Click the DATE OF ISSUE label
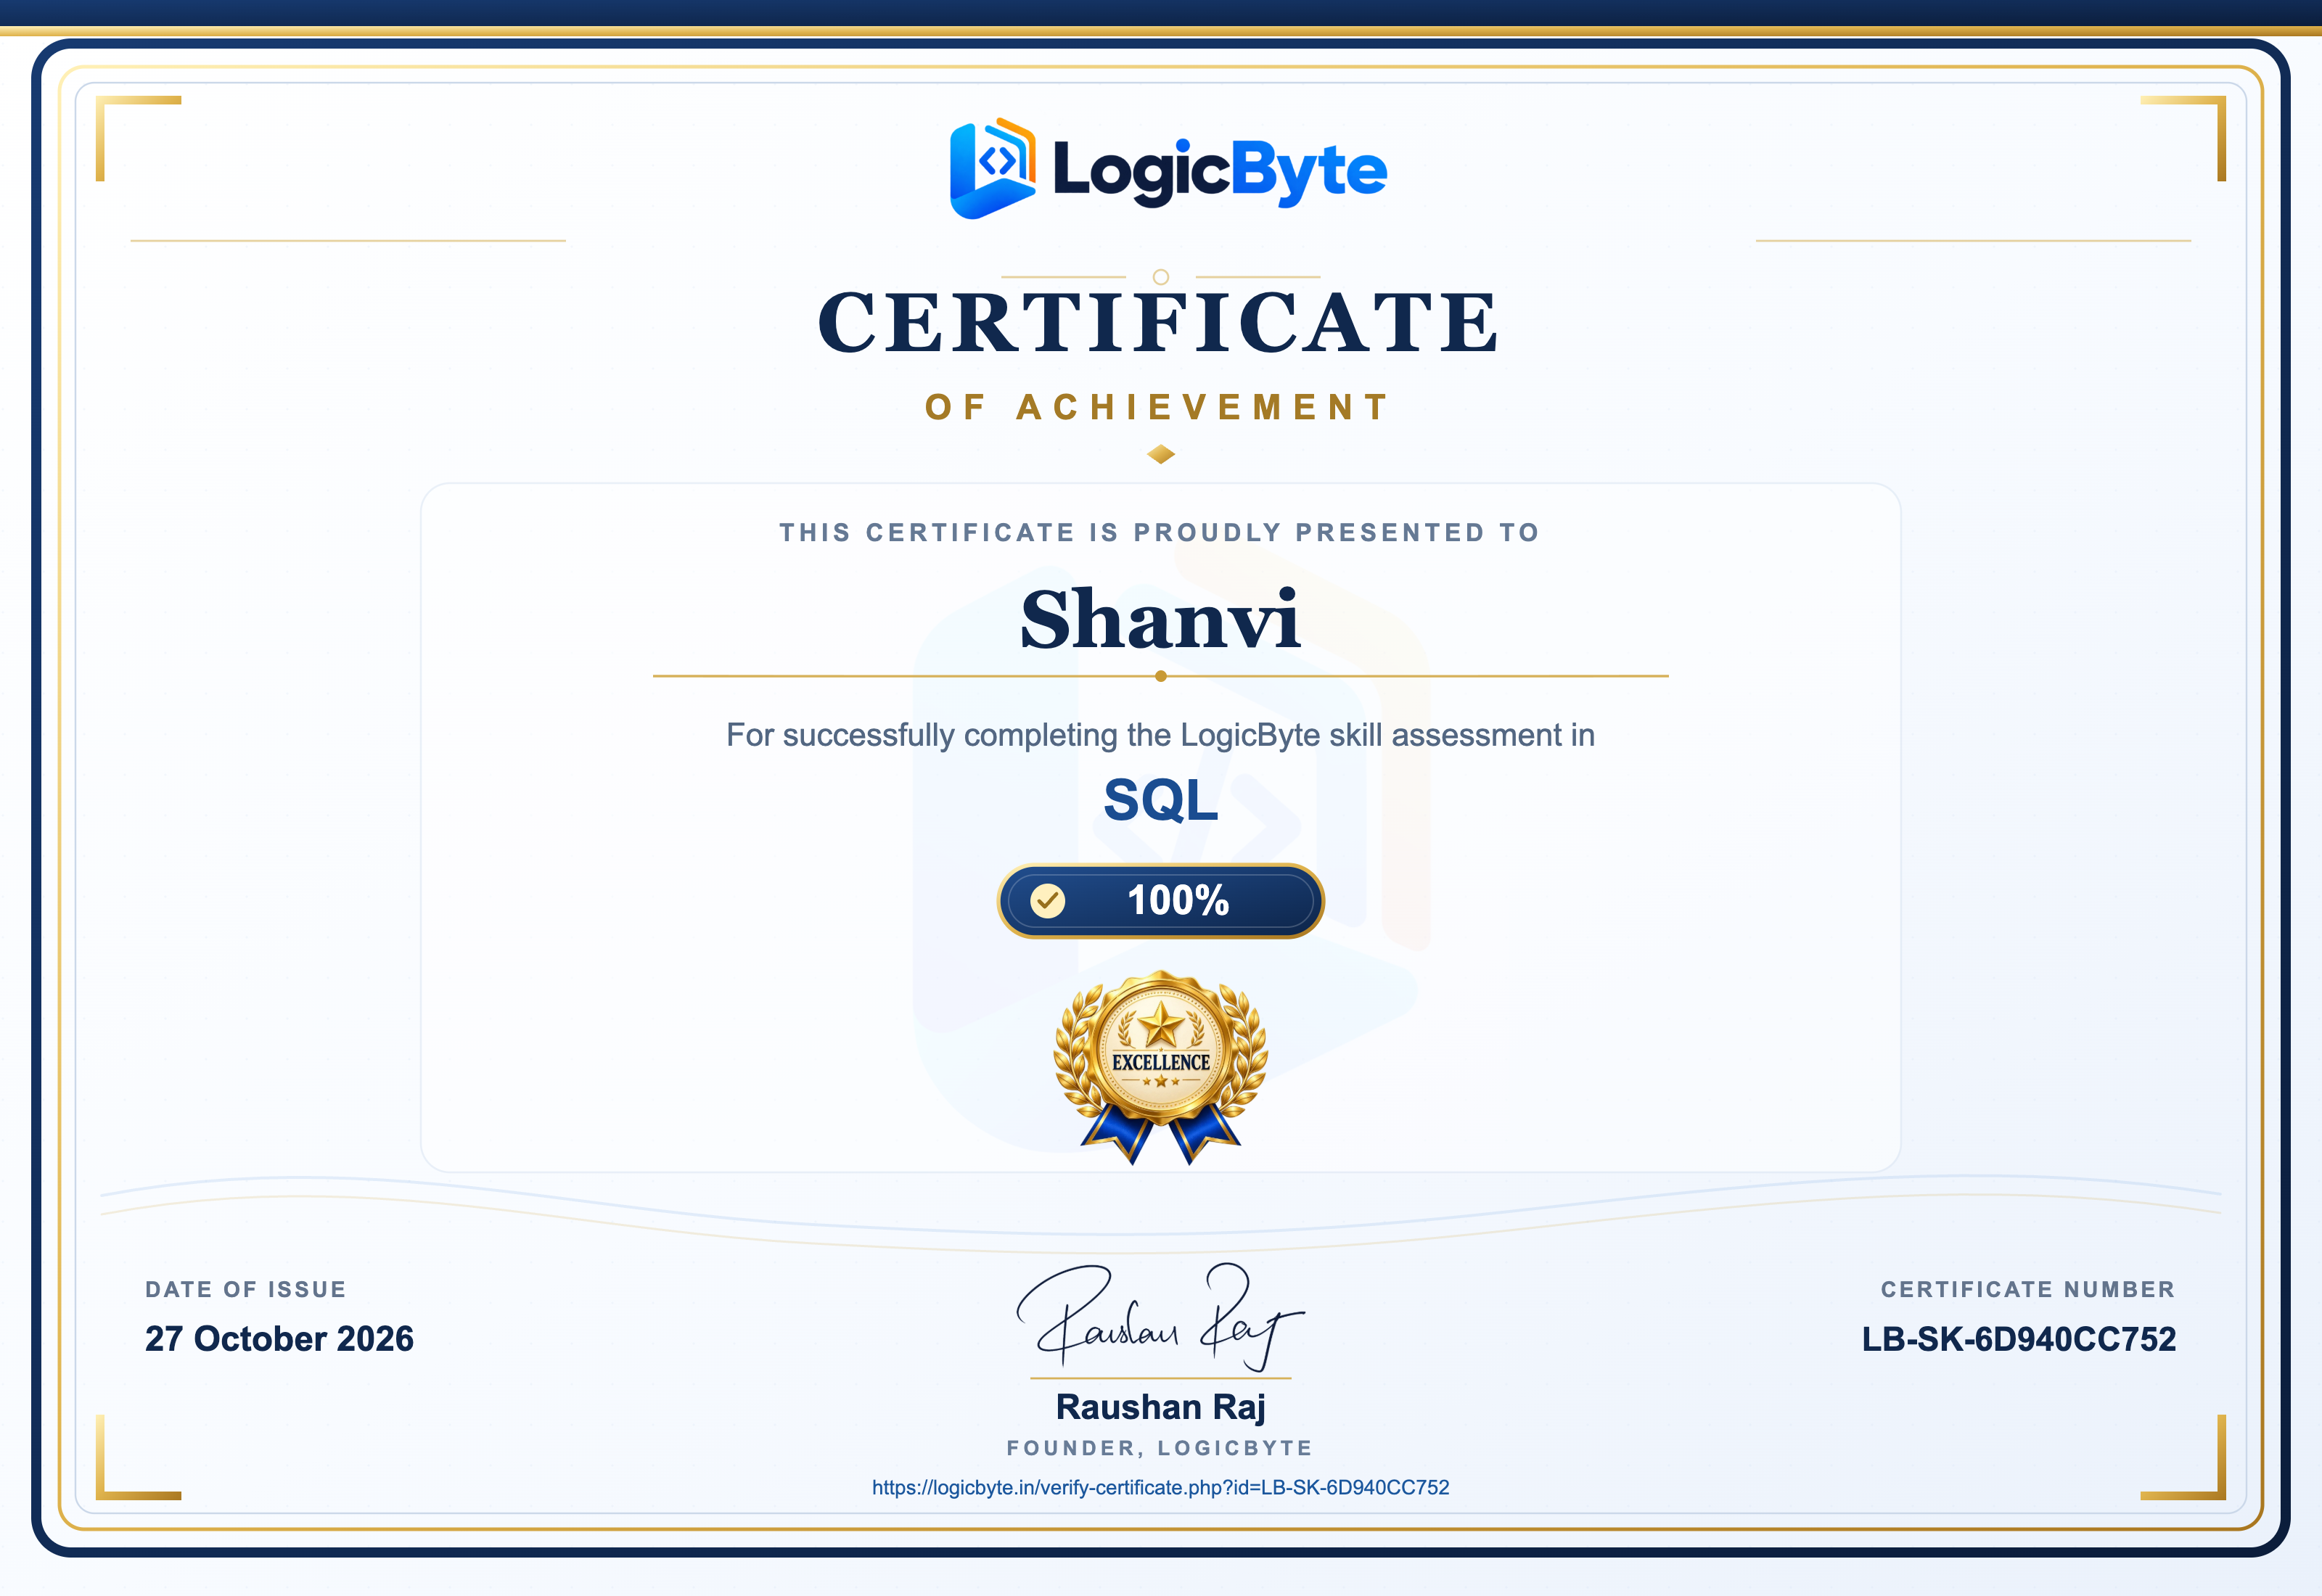The height and width of the screenshot is (1596, 2322). click(x=246, y=1289)
